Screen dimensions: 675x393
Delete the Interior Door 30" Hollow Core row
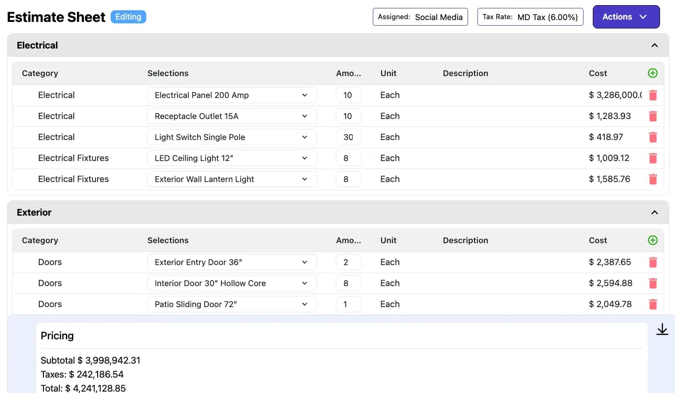[x=653, y=283]
